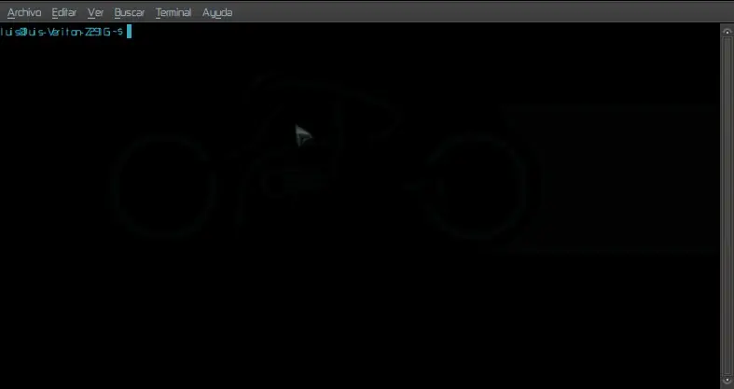Open the Ver menu
The image size is (734, 389).
(95, 13)
